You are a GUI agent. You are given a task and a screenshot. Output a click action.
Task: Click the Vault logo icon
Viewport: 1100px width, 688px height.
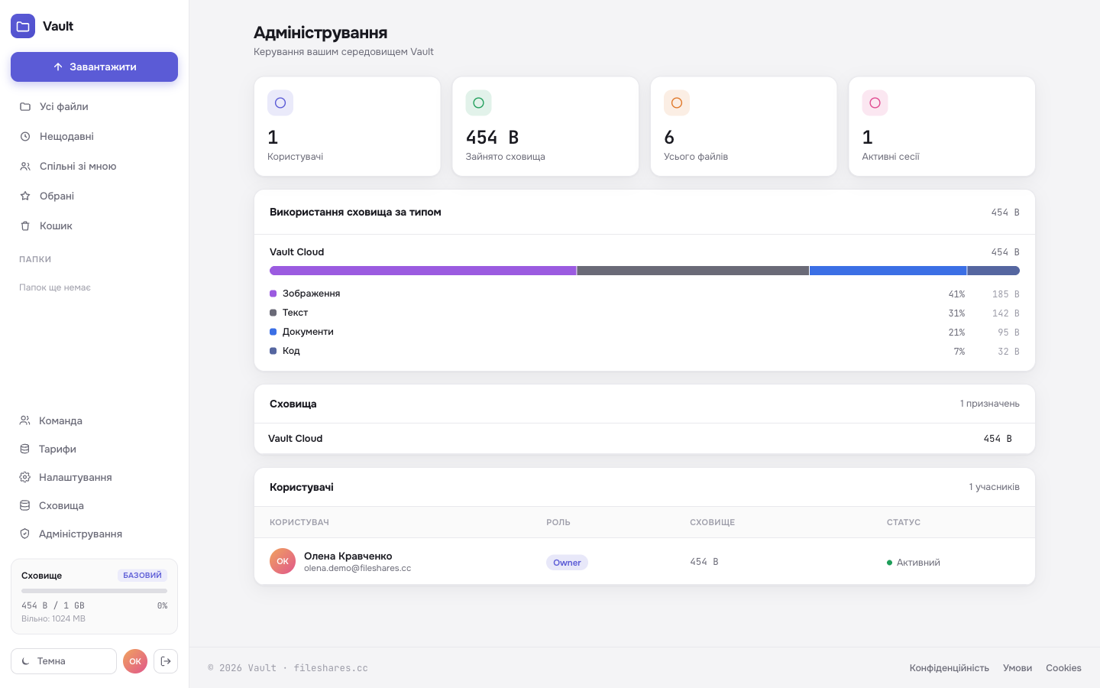[23, 26]
